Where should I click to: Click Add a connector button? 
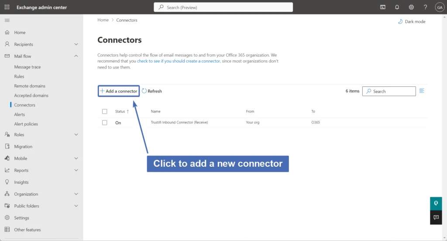click(119, 91)
